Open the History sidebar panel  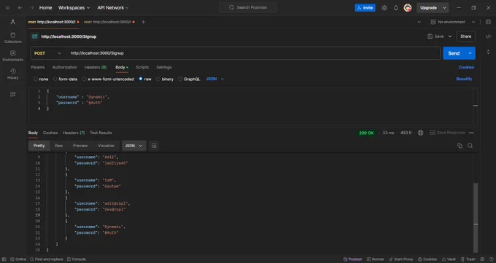click(12, 74)
